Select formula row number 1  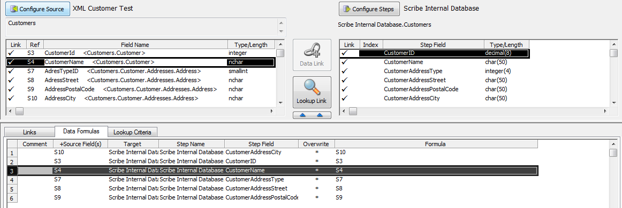pos(12,153)
